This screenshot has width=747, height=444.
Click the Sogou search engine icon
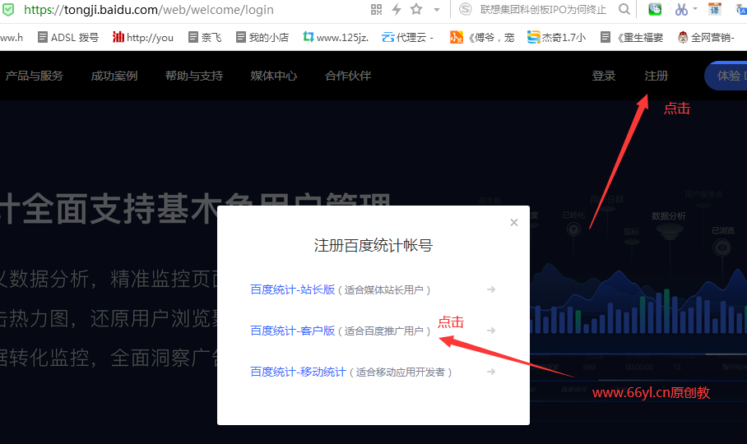pyautogui.click(x=466, y=9)
